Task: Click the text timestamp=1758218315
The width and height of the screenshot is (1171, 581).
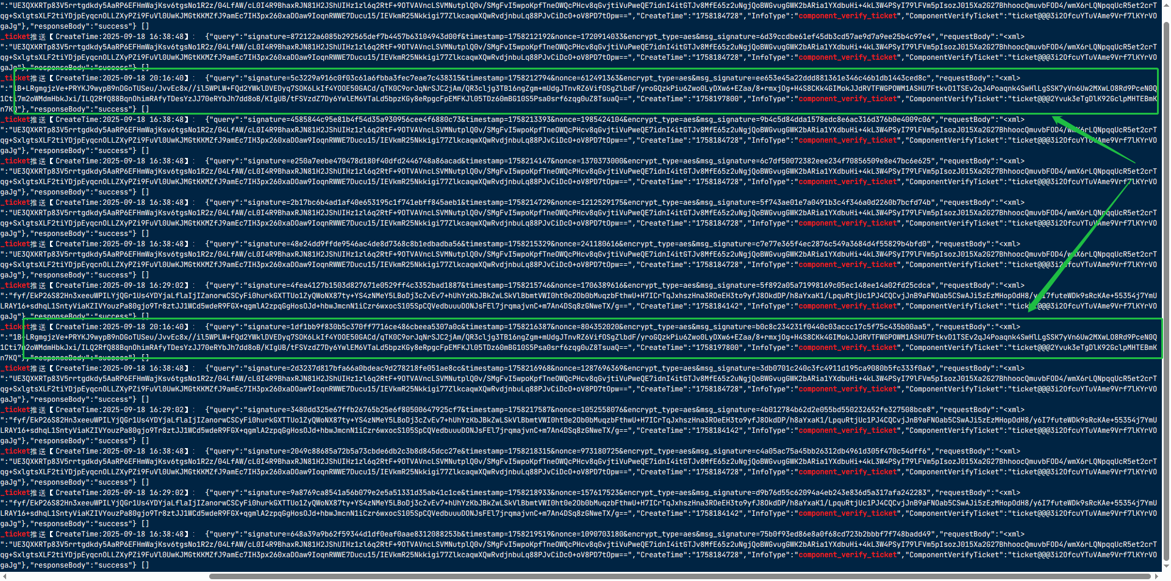Action: tap(508, 451)
